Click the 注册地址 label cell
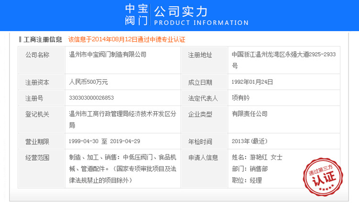359x204 pixels. tap(200, 55)
